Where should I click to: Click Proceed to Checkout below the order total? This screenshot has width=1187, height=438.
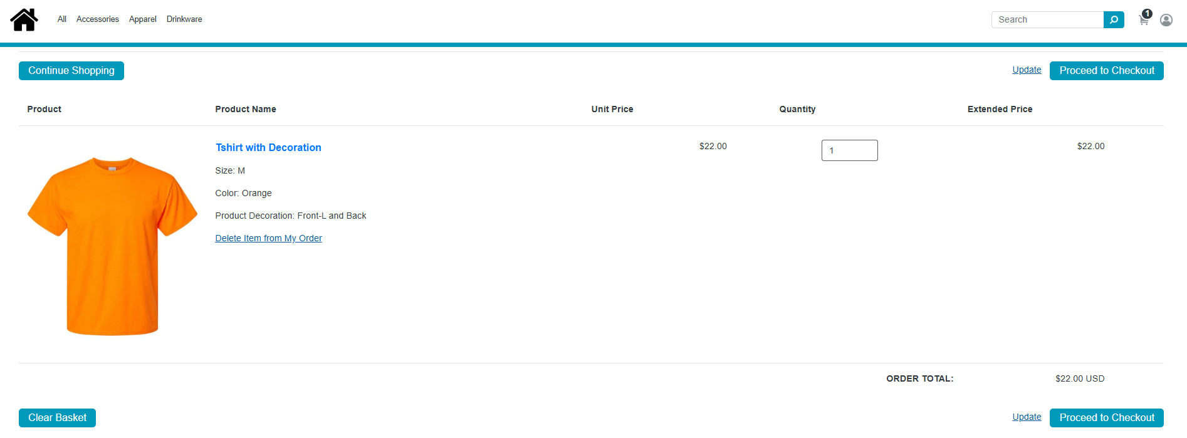(x=1106, y=418)
